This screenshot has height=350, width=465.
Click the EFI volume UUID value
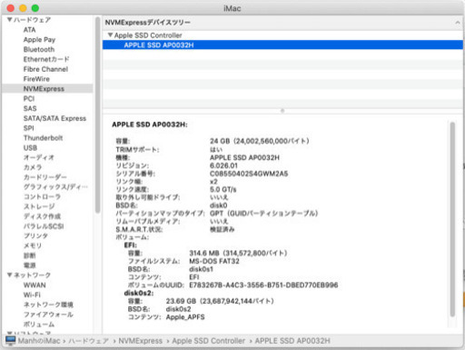263,285
